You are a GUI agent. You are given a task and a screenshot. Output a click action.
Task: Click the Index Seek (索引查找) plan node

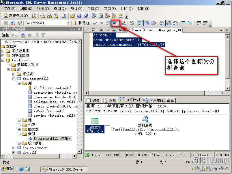click(x=145, y=125)
